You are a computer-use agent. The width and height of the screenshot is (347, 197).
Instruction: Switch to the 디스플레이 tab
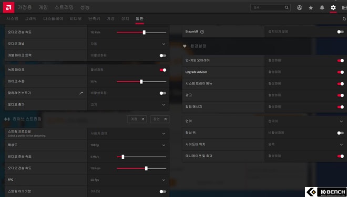click(53, 18)
